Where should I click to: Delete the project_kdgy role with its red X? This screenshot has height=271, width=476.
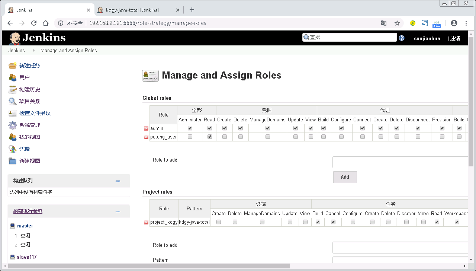146,222
